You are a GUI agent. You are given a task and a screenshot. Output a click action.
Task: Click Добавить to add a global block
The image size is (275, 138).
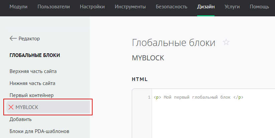click(21, 119)
